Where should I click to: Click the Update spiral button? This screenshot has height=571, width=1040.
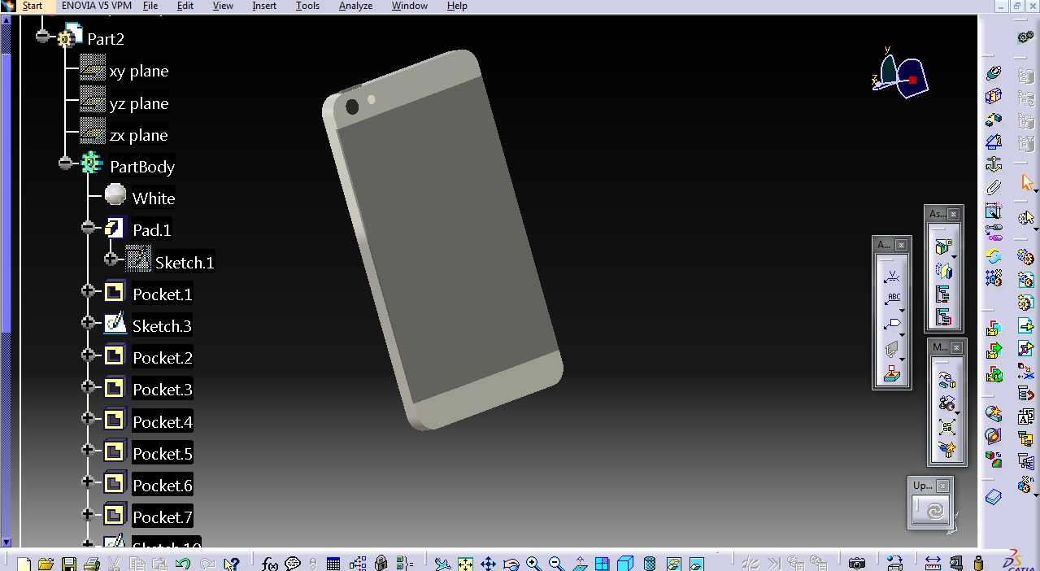[x=934, y=511]
